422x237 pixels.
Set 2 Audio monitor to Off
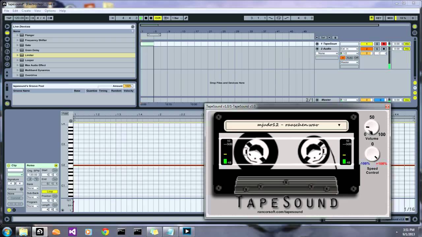coord(356,58)
